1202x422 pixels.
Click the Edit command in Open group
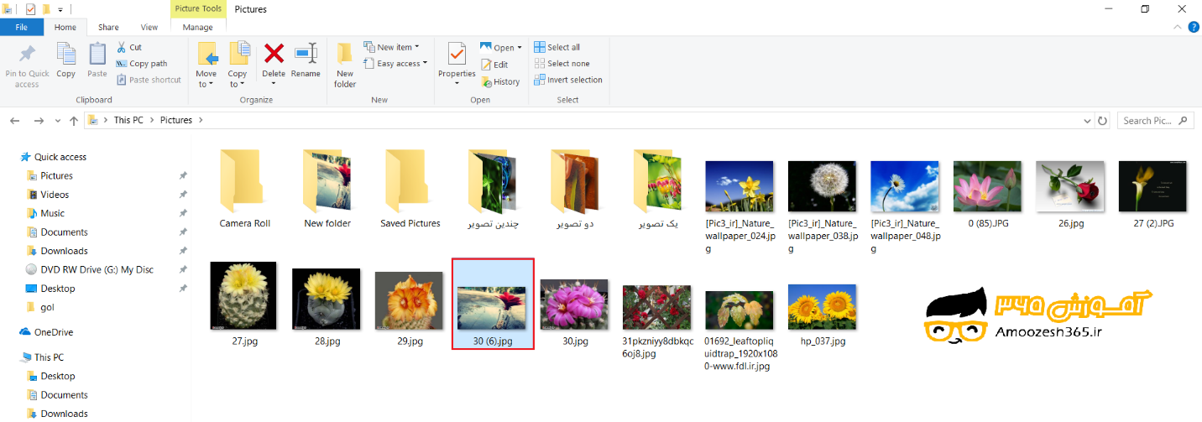494,65
